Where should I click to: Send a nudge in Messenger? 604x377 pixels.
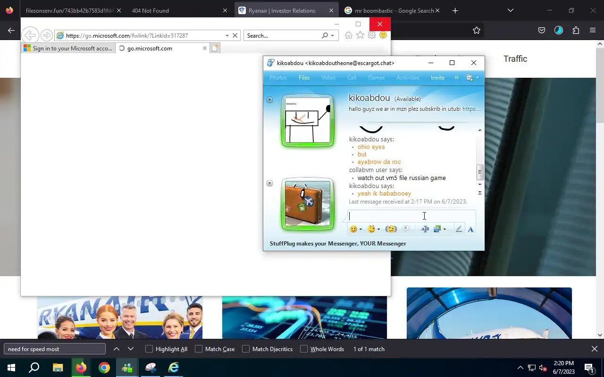(391, 229)
